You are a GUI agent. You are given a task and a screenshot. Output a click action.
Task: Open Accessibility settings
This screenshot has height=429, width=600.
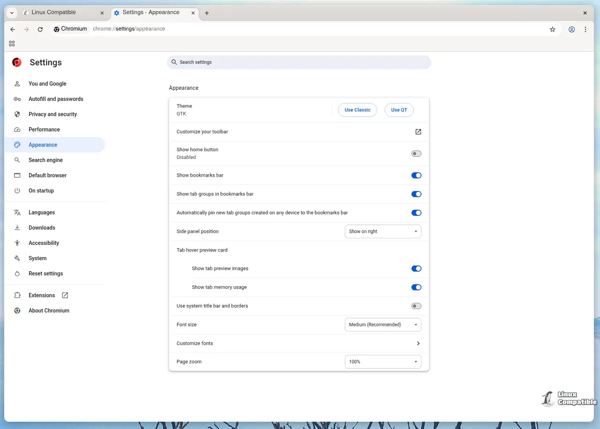pyautogui.click(x=44, y=243)
